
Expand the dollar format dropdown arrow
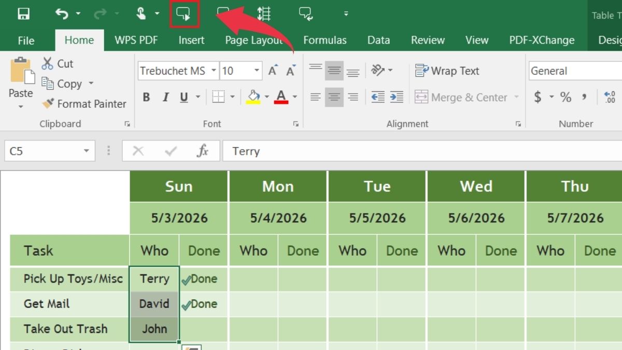[552, 97]
